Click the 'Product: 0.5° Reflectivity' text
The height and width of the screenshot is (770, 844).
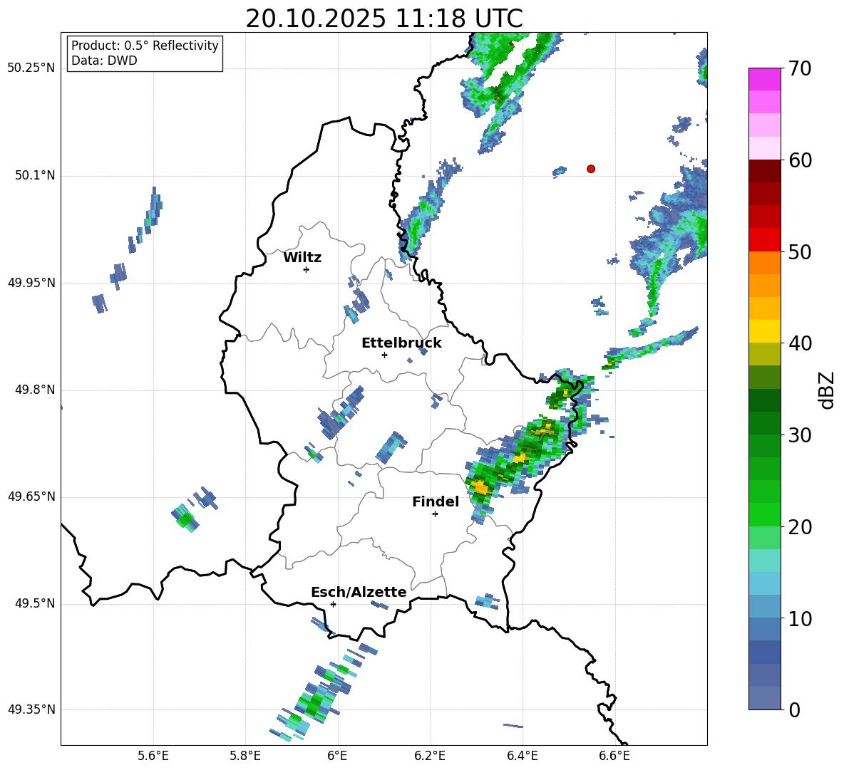click(145, 46)
